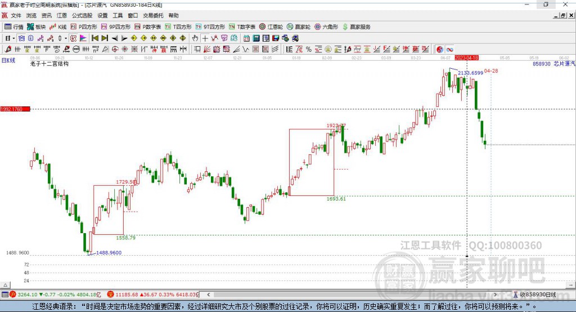
Task: Jump to first bar with green skip-left icon
Action: (x=95, y=38)
